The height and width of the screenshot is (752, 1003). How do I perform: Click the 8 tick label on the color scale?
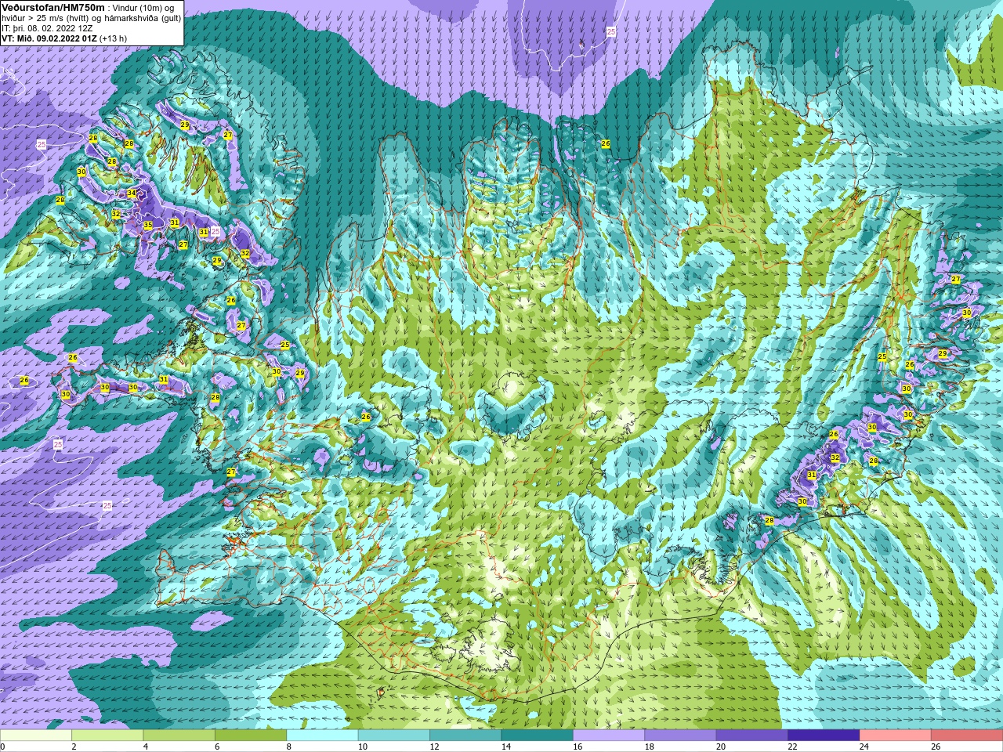click(289, 747)
